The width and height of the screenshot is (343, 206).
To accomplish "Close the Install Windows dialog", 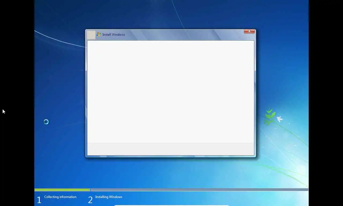I will (x=249, y=31).
